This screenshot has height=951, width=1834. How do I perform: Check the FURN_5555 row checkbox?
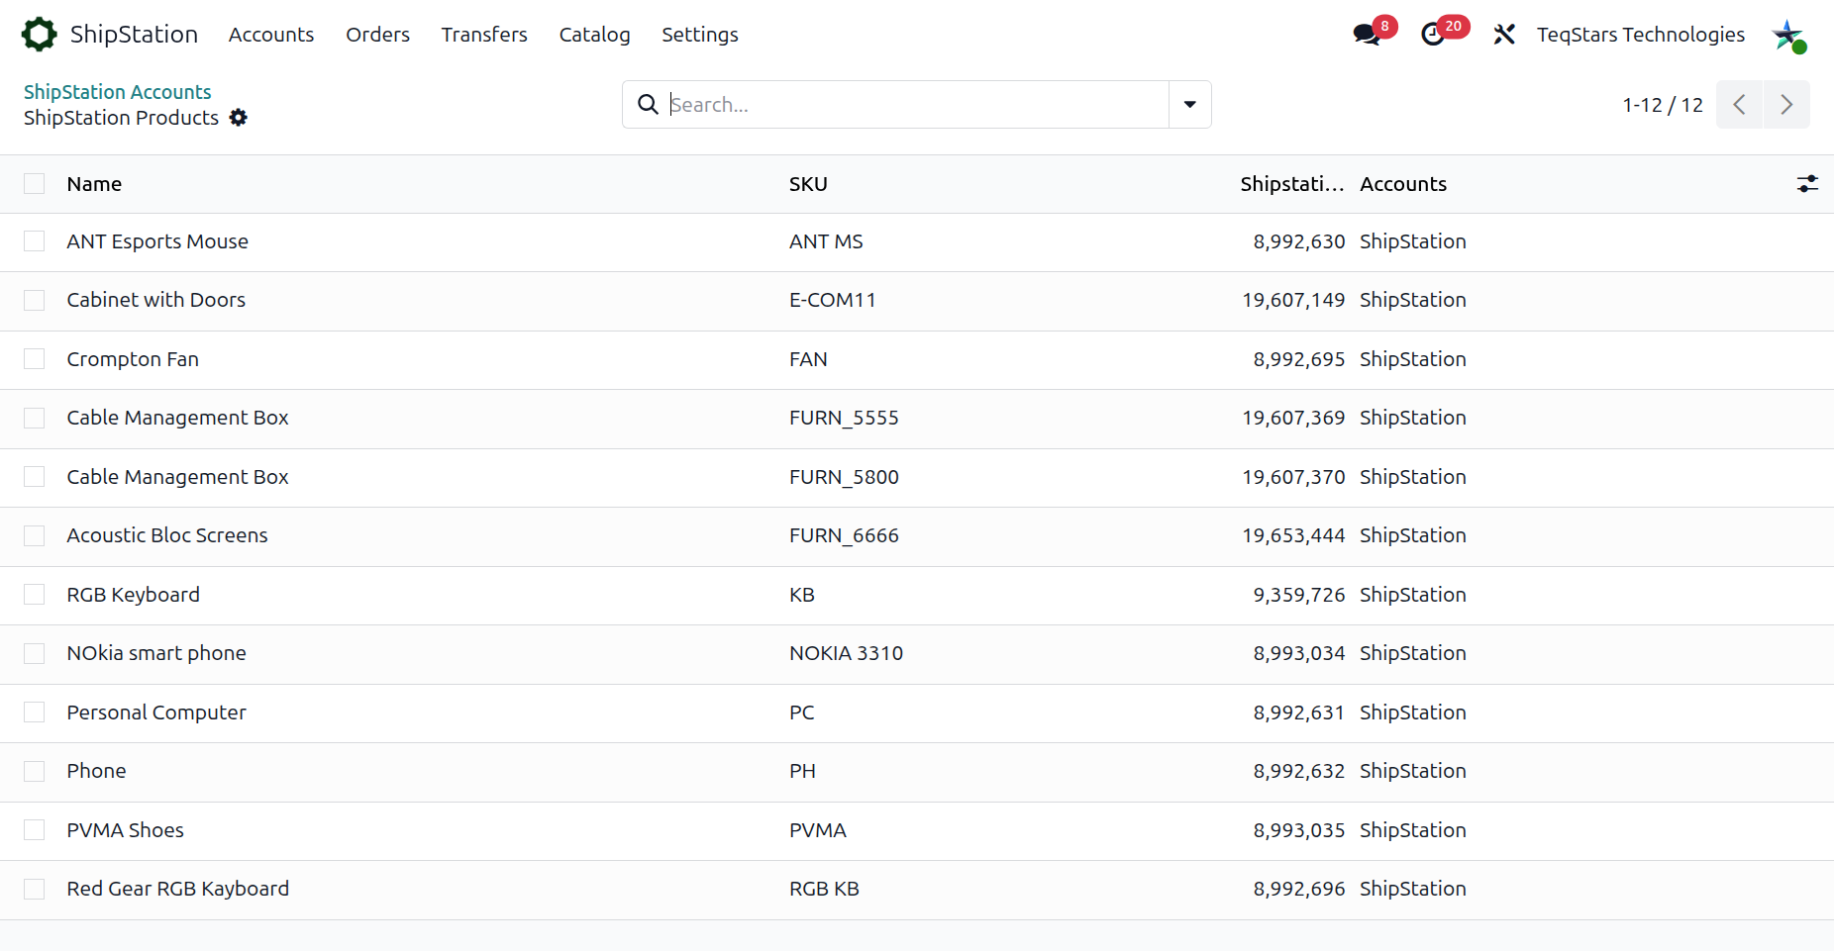coord(35,419)
